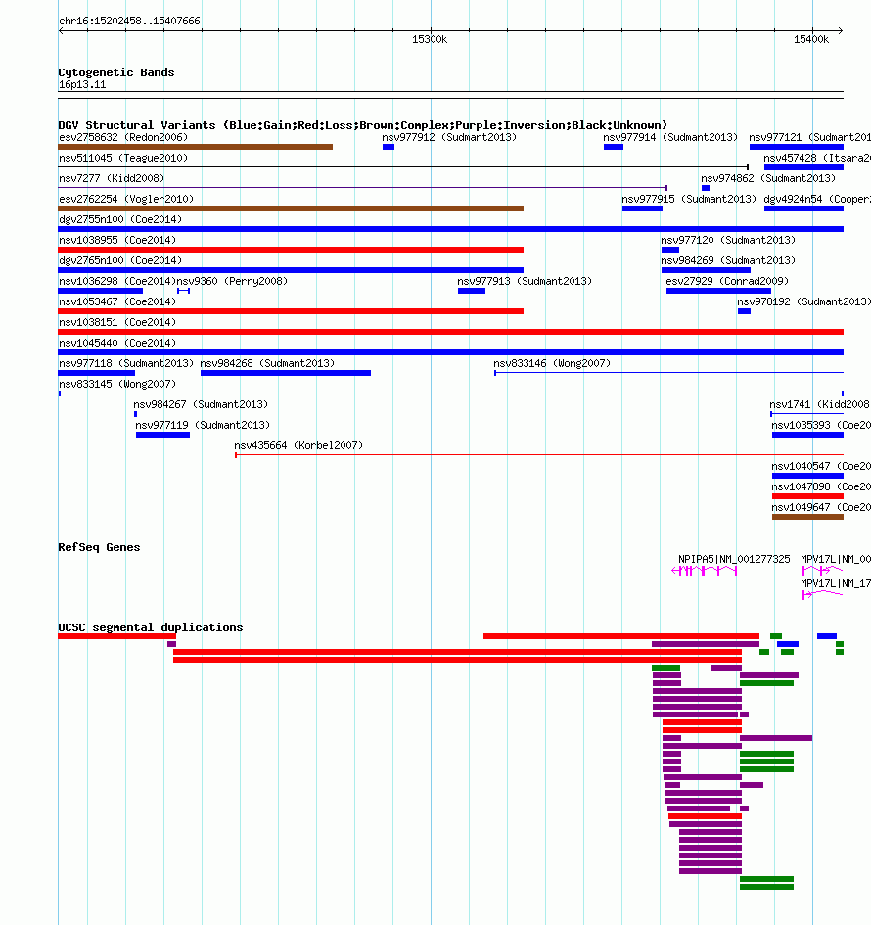Open nsv984267 (Sudmant2013) label
The height and width of the screenshot is (925, 871).
(201, 404)
